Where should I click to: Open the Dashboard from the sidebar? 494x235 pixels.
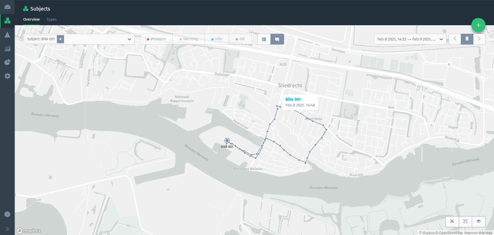7,7
